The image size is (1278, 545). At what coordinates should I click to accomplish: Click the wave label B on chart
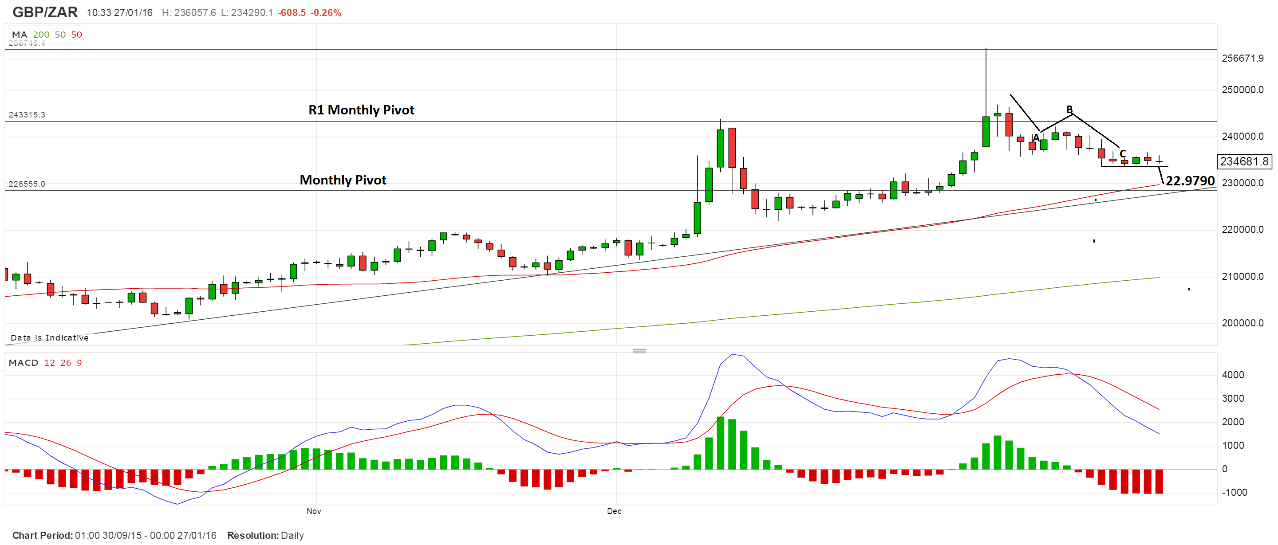coord(1069,109)
